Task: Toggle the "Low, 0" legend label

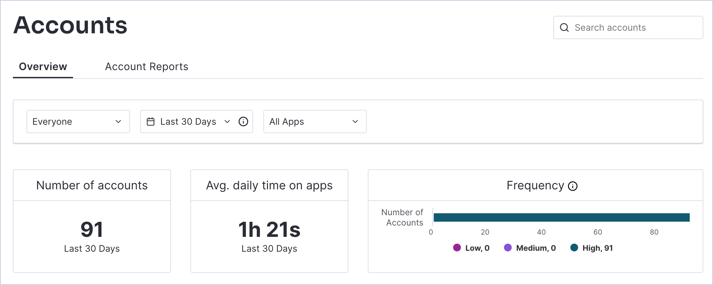Action: (477, 248)
